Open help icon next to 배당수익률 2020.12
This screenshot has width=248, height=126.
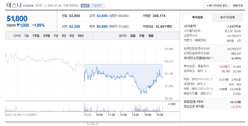pyautogui.click(x=211, y=94)
